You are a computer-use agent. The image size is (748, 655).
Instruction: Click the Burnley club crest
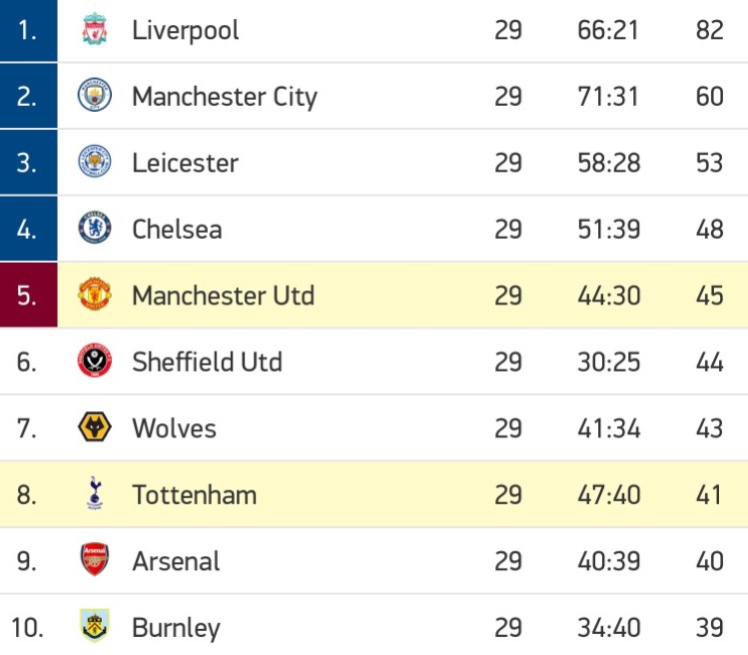click(95, 625)
